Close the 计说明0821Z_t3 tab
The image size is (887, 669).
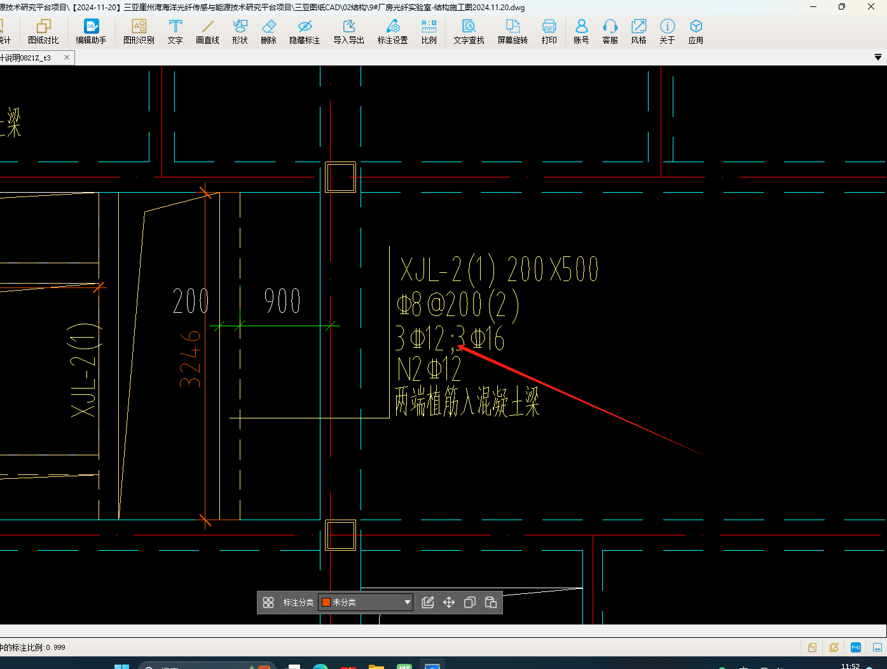pyautogui.click(x=67, y=57)
